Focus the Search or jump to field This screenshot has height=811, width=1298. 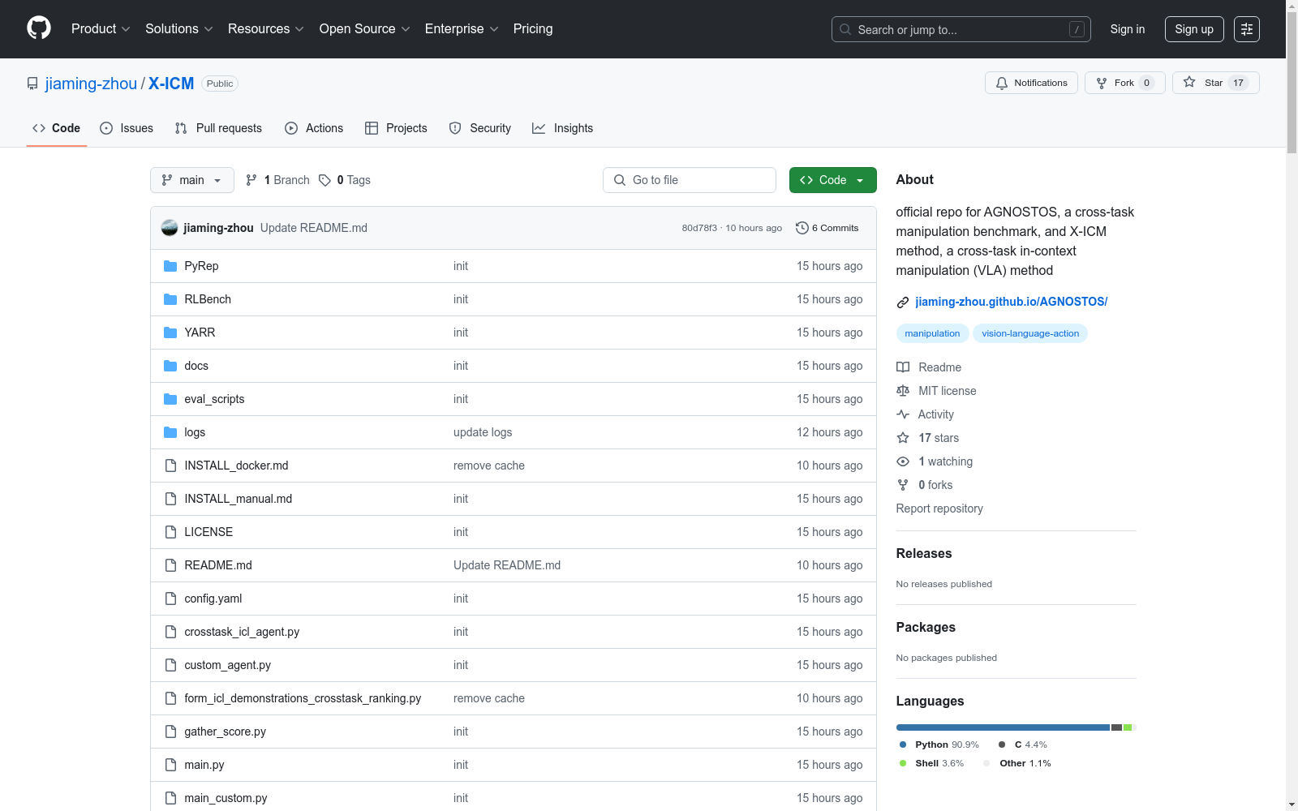coord(961,30)
